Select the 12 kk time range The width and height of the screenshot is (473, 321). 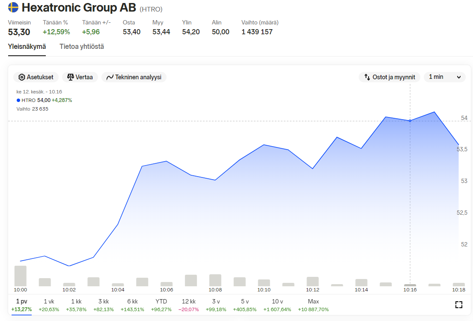pyautogui.click(x=188, y=305)
